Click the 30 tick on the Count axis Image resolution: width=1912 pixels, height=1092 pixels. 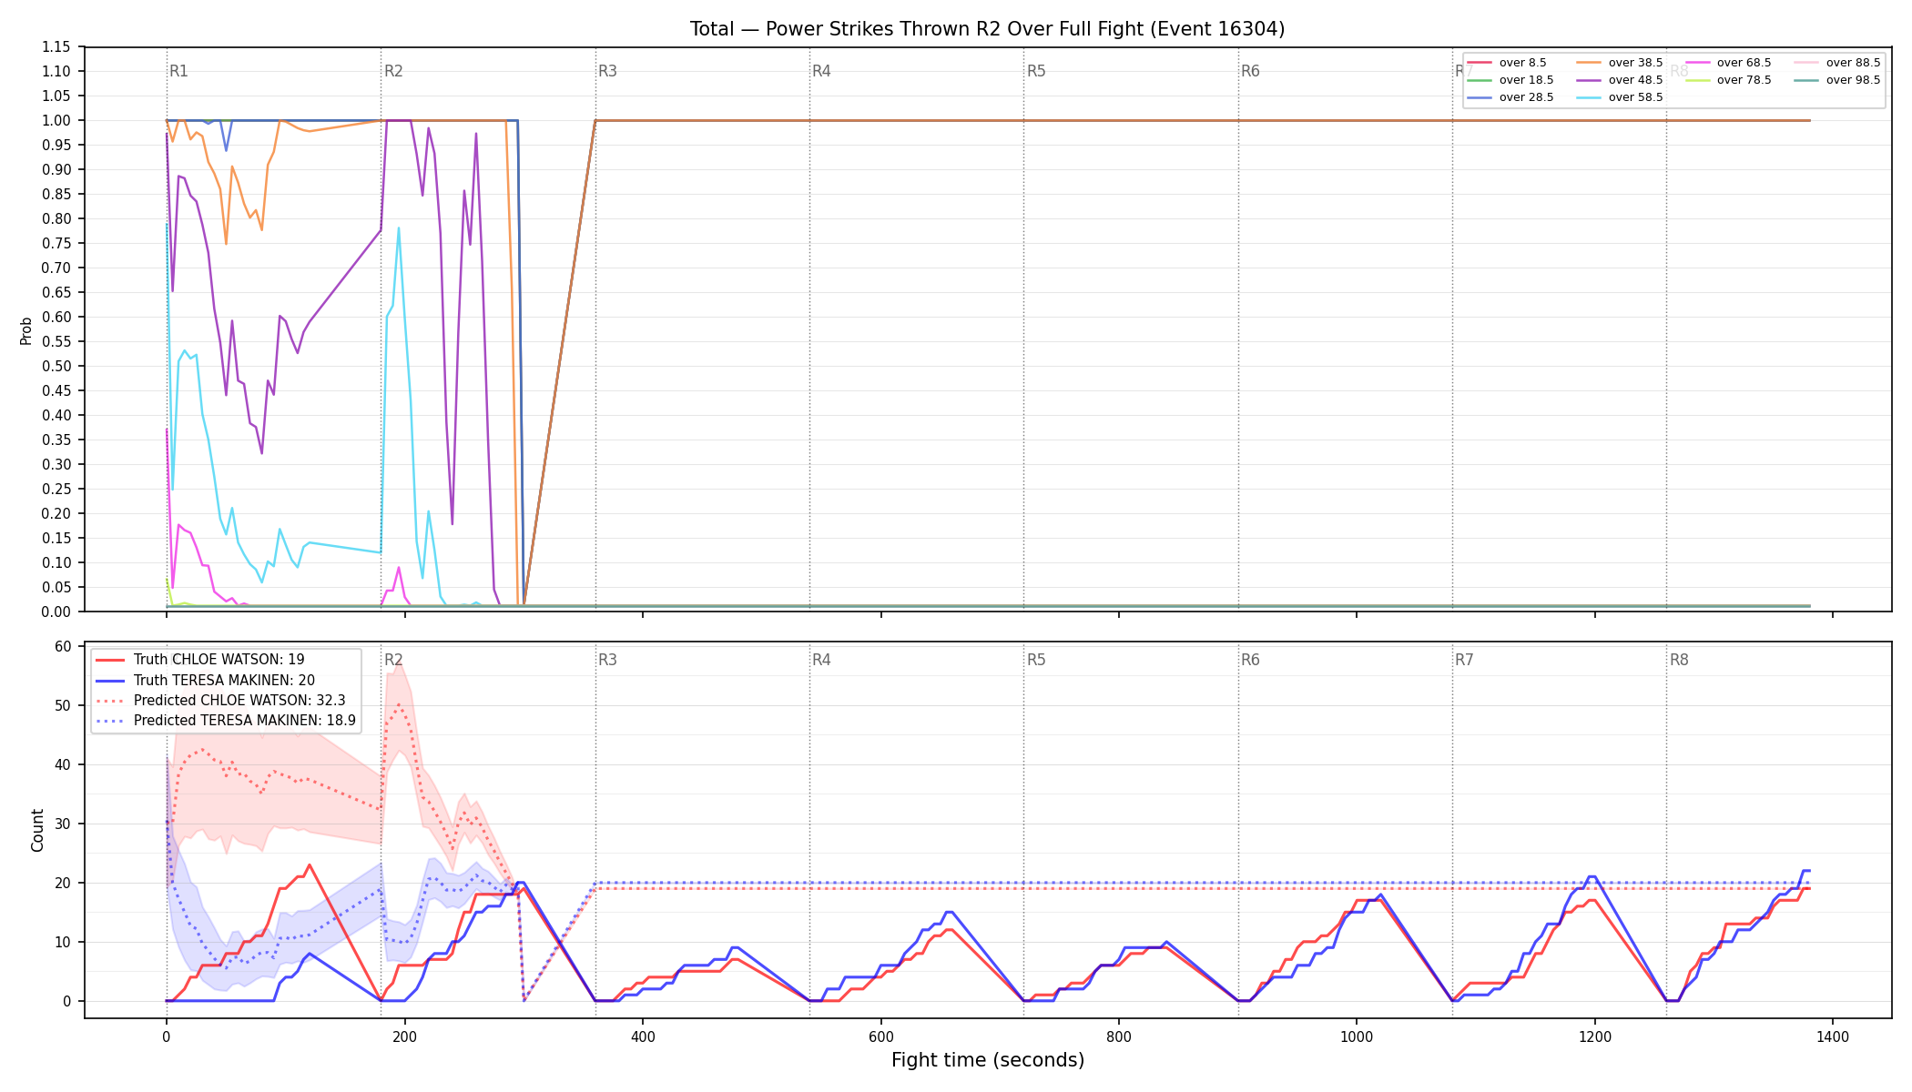[63, 824]
